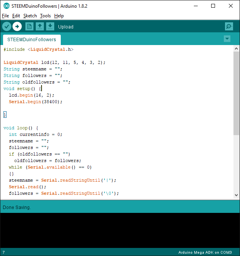
Task: Click inside the black console output area
Action: coord(120,230)
